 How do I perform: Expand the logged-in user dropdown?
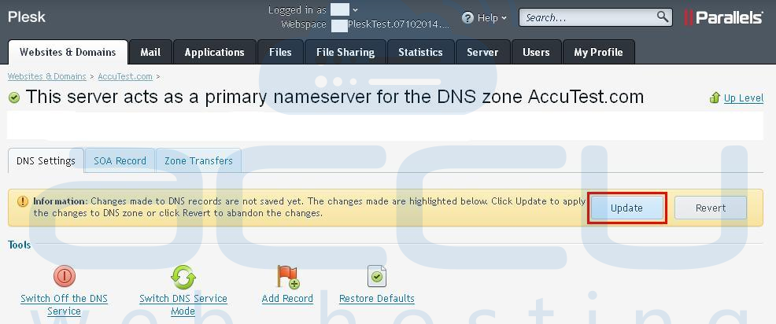[355, 10]
